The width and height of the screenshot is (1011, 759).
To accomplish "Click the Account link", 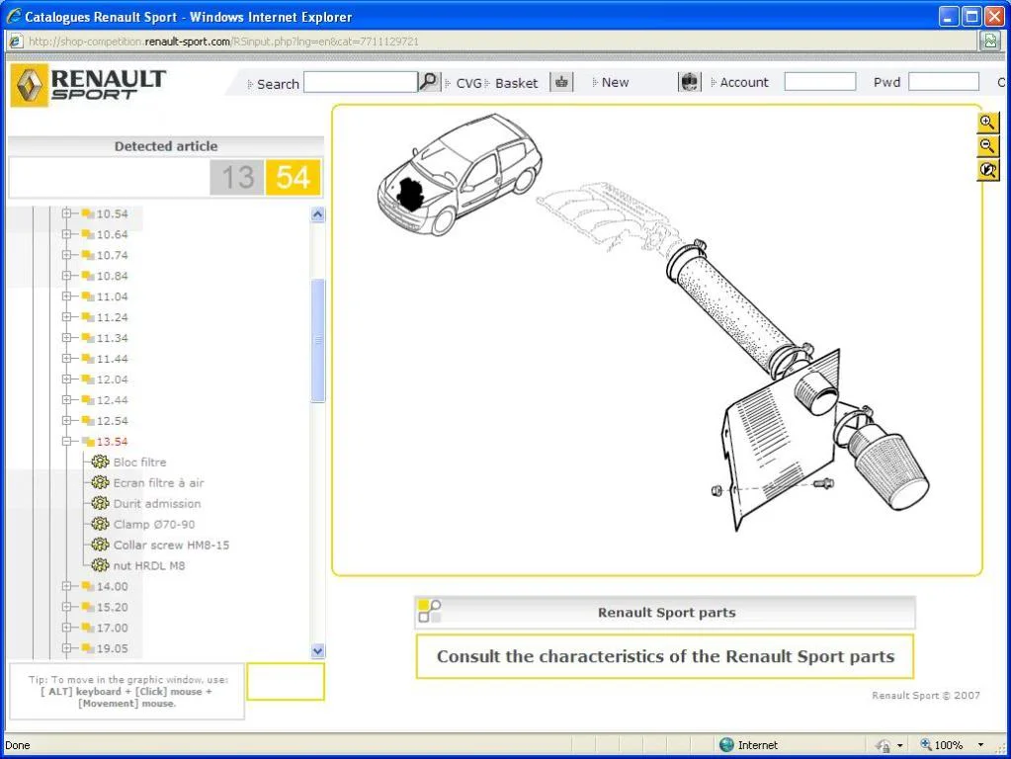I will pos(744,83).
